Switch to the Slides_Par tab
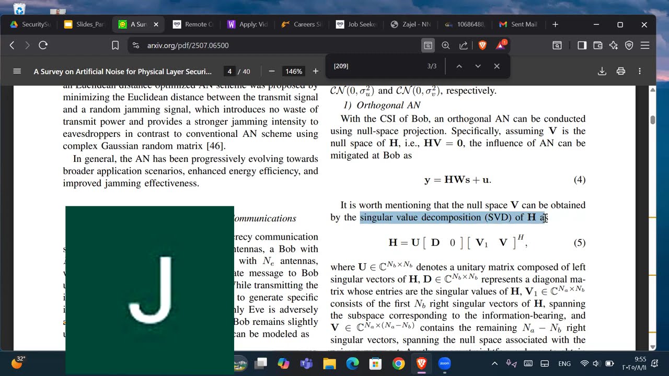Viewport: 669px width, 376px height. [x=85, y=25]
